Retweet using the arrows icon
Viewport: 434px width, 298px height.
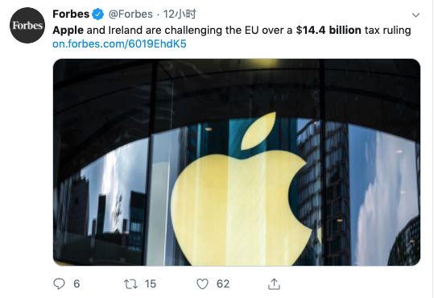130,284
